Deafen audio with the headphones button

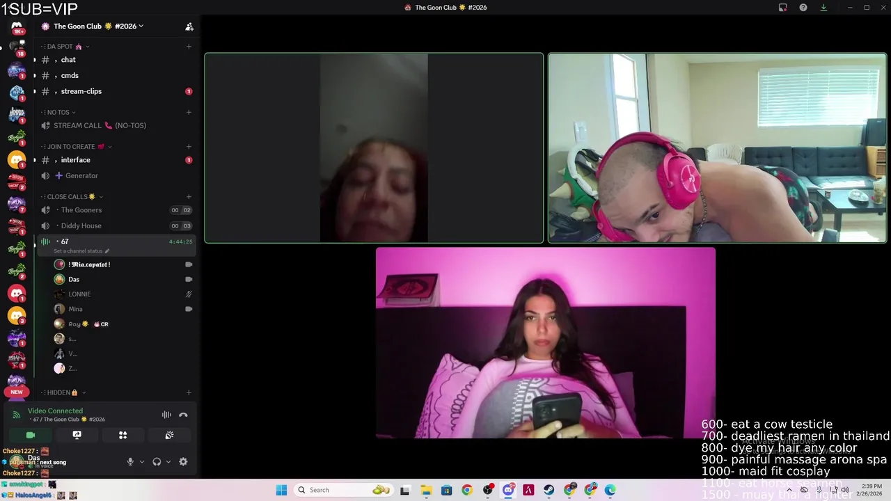coord(157,461)
